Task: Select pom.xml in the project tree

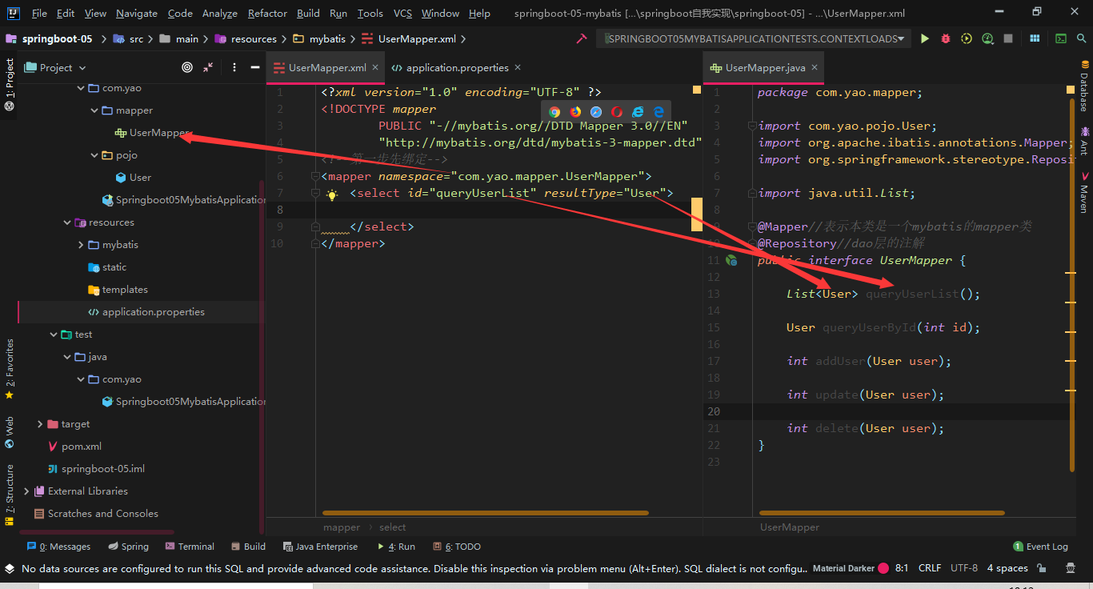Action: (x=82, y=447)
